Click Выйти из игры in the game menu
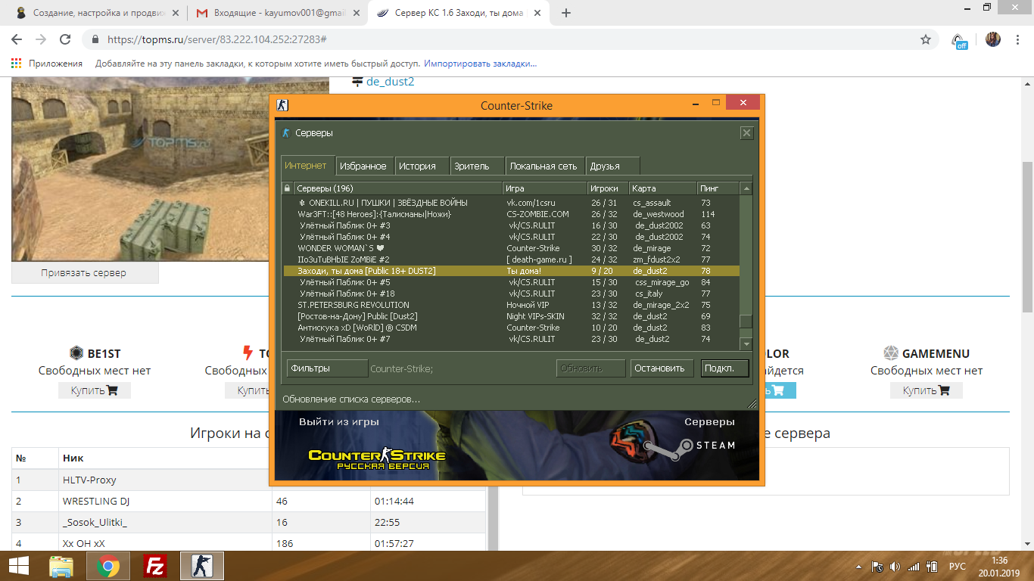1034x581 pixels. point(339,422)
